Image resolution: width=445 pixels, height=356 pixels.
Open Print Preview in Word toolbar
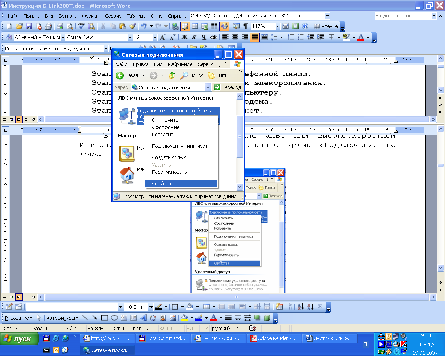coord(70,26)
